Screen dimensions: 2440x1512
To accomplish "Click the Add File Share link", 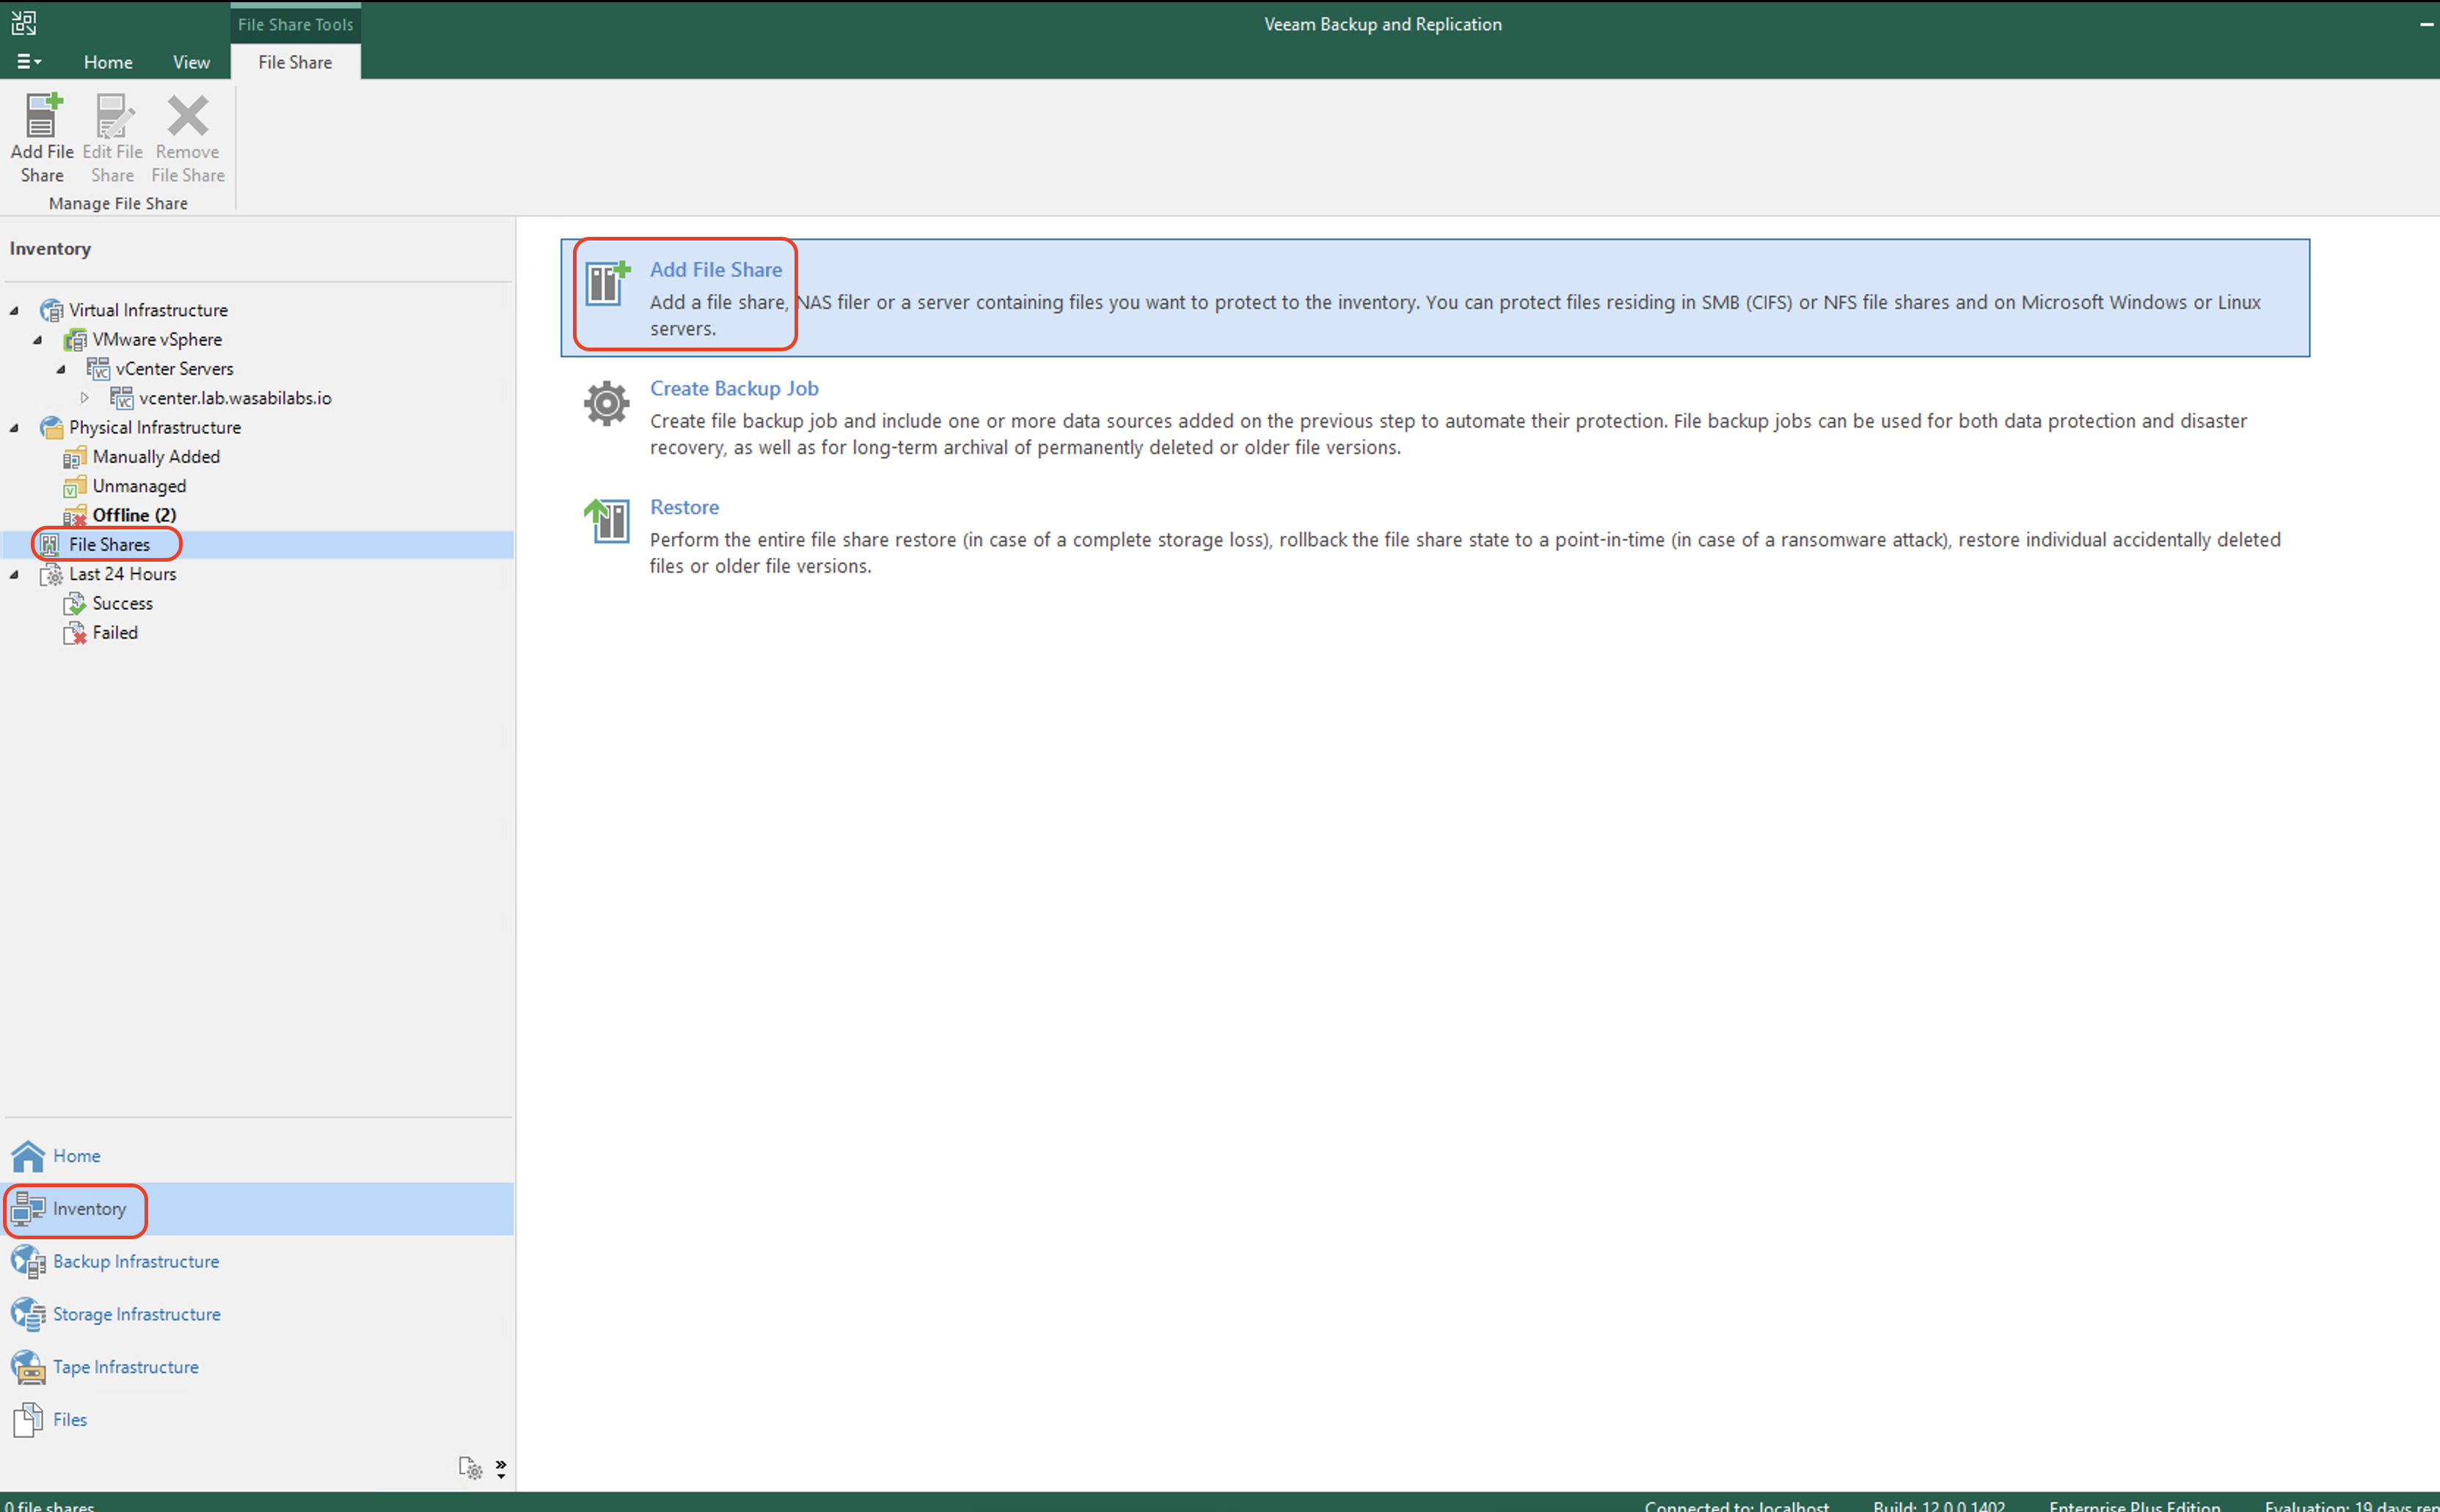I will (715, 269).
